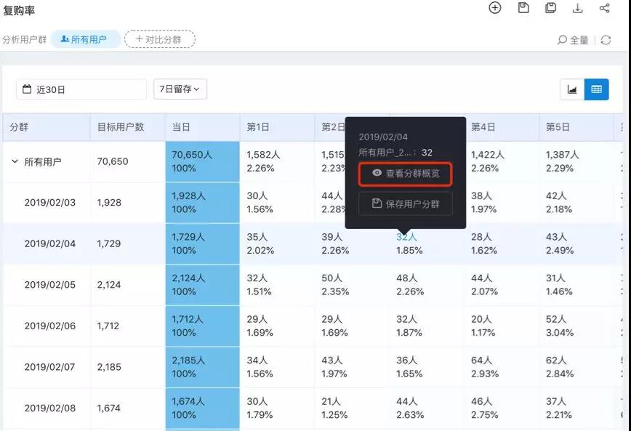Open the 近30日 date range picker
The width and height of the screenshot is (631, 431).
[81, 89]
